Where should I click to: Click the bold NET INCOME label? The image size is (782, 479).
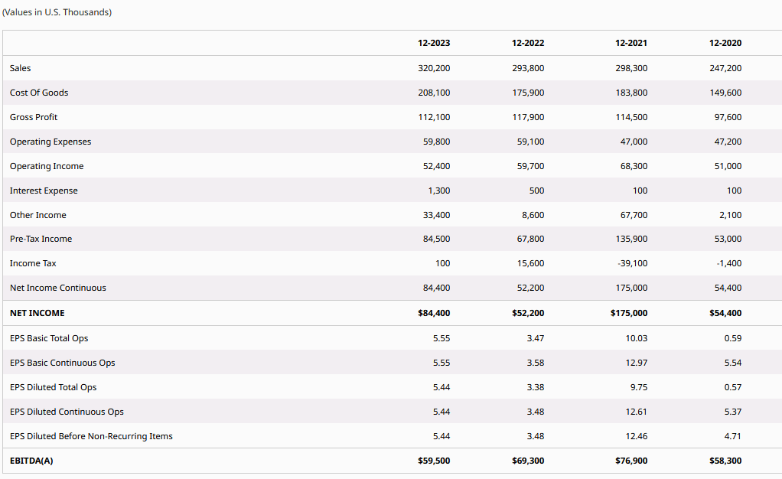pyautogui.click(x=37, y=313)
